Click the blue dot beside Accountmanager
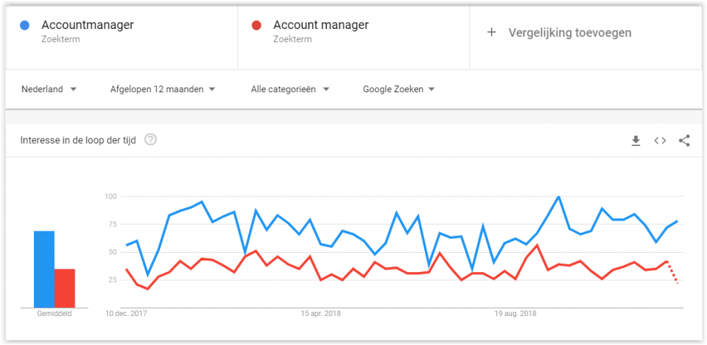The image size is (707, 345). [25, 25]
